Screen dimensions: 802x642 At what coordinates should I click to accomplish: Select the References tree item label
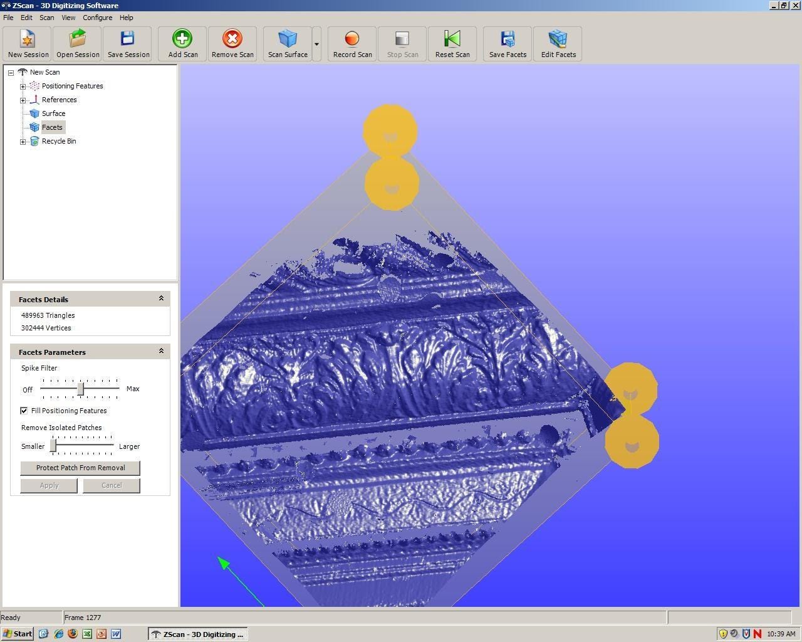point(59,100)
